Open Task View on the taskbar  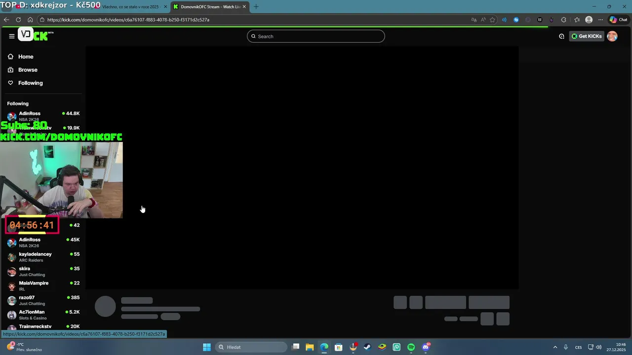(x=295, y=347)
